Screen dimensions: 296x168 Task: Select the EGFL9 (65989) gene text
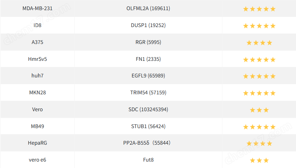pyautogui.click(x=148, y=76)
